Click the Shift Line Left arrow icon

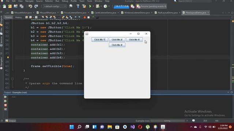[76, 17]
